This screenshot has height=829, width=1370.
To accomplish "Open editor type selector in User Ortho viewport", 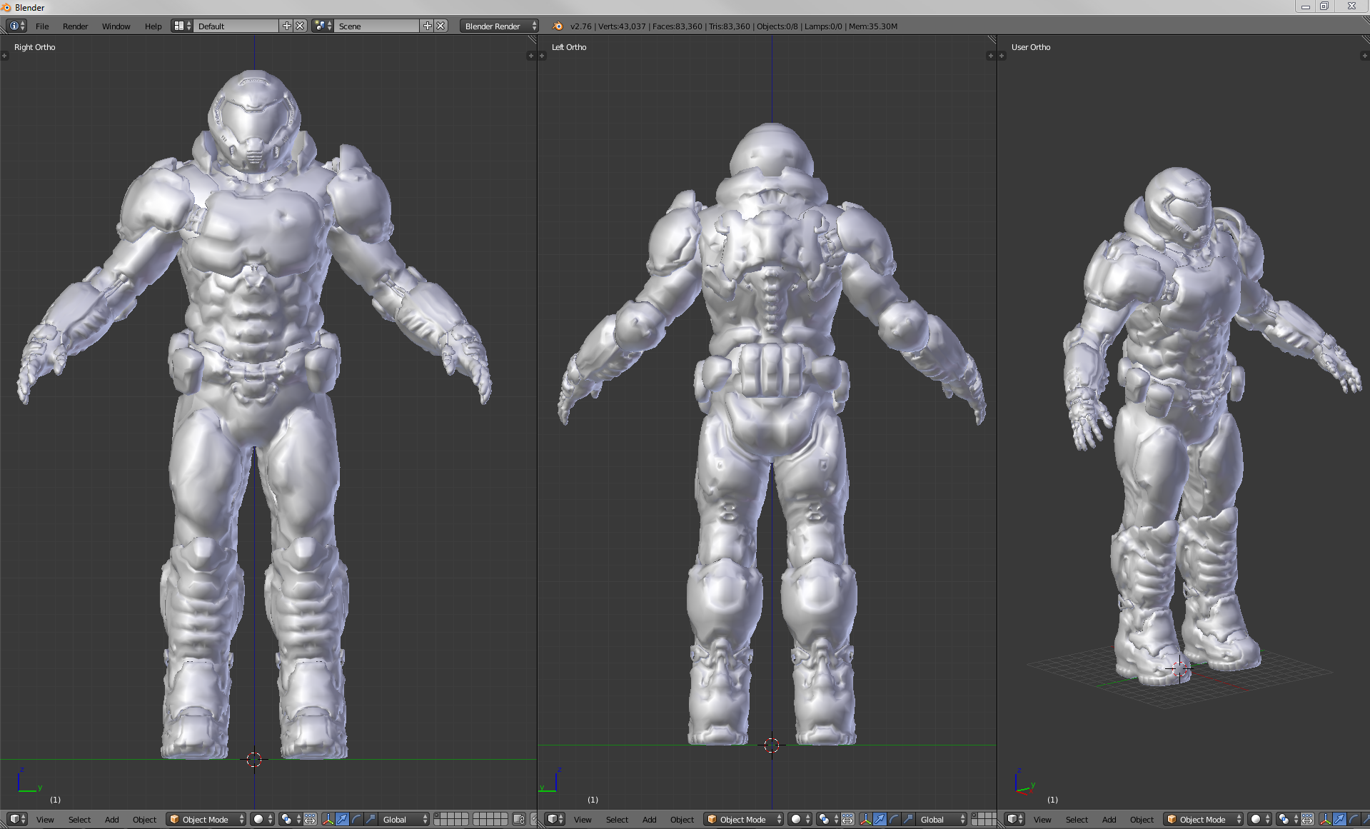I will pyautogui.click(x=1014, y=819).
